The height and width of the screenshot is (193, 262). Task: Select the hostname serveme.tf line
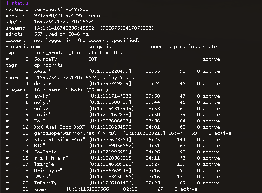pos(47,10)
